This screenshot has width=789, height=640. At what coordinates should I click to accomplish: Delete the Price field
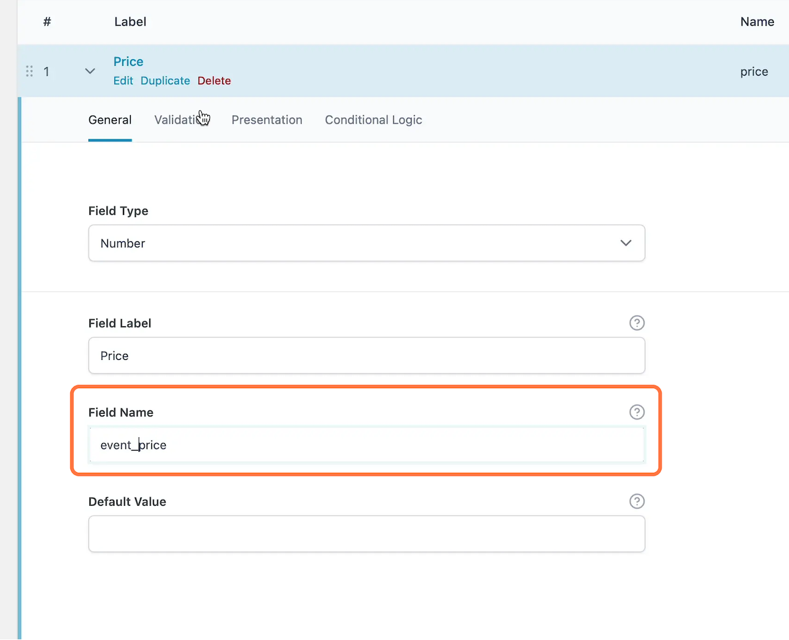(x=214, y=80)
